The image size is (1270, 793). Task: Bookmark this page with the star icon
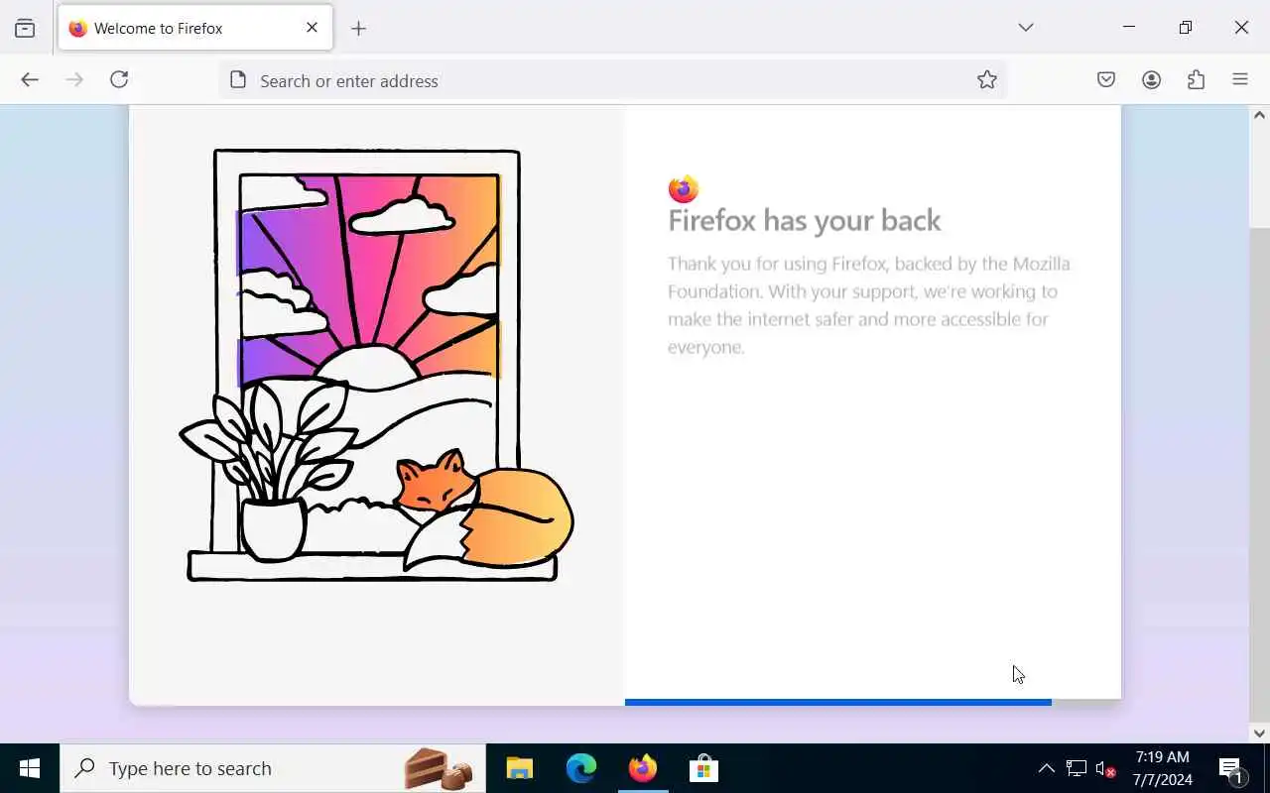coord(986,80)
